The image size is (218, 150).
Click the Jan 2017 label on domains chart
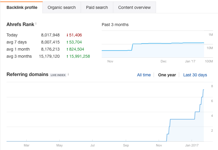[x=192, y=145]
